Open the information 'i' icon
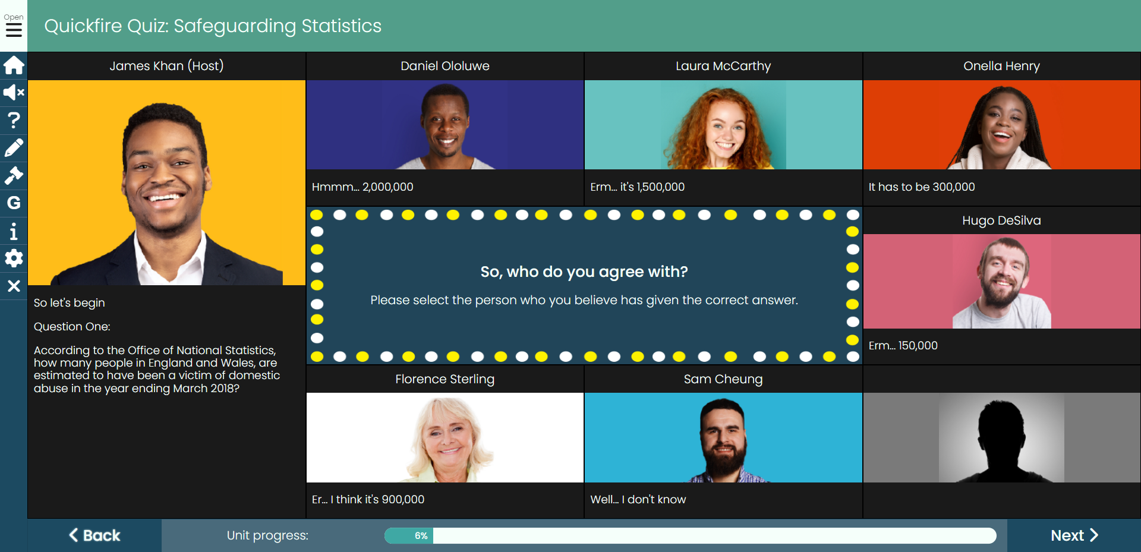 [14, 231]
